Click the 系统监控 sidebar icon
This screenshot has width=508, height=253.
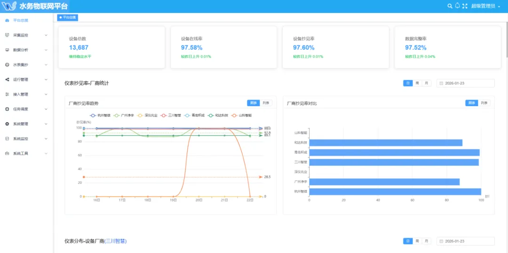pyautogui.click(x=7, y=139)
